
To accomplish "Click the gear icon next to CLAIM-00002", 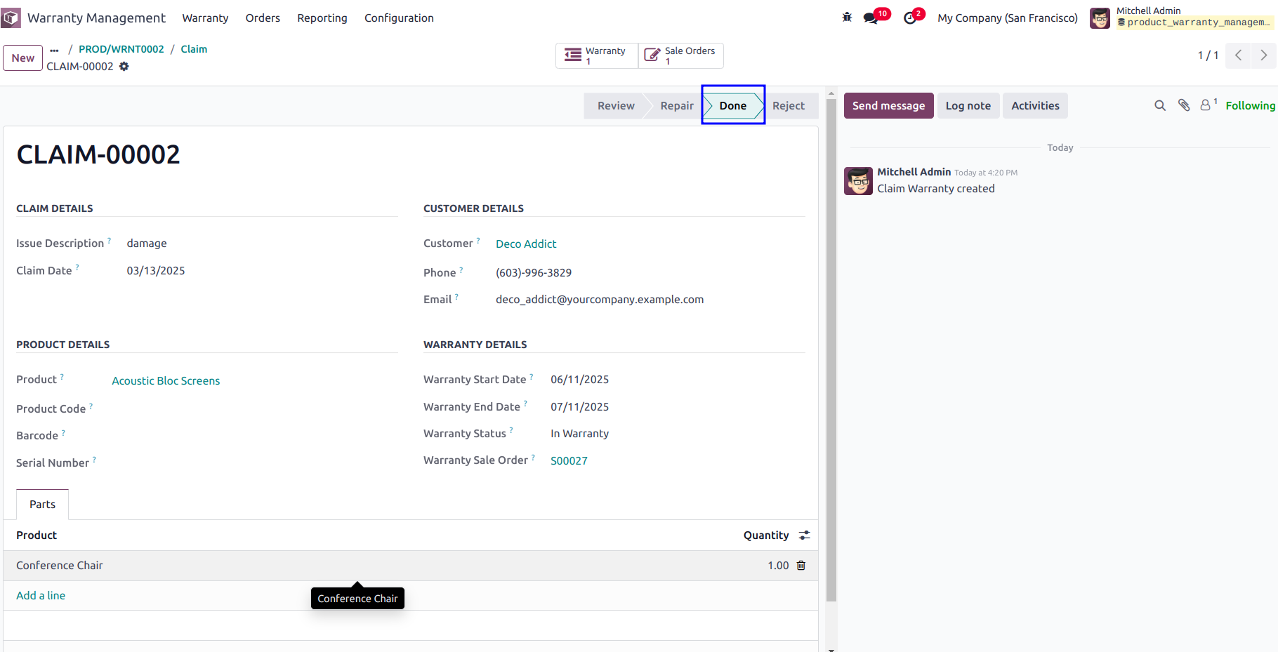I will [x=124, y=67].
